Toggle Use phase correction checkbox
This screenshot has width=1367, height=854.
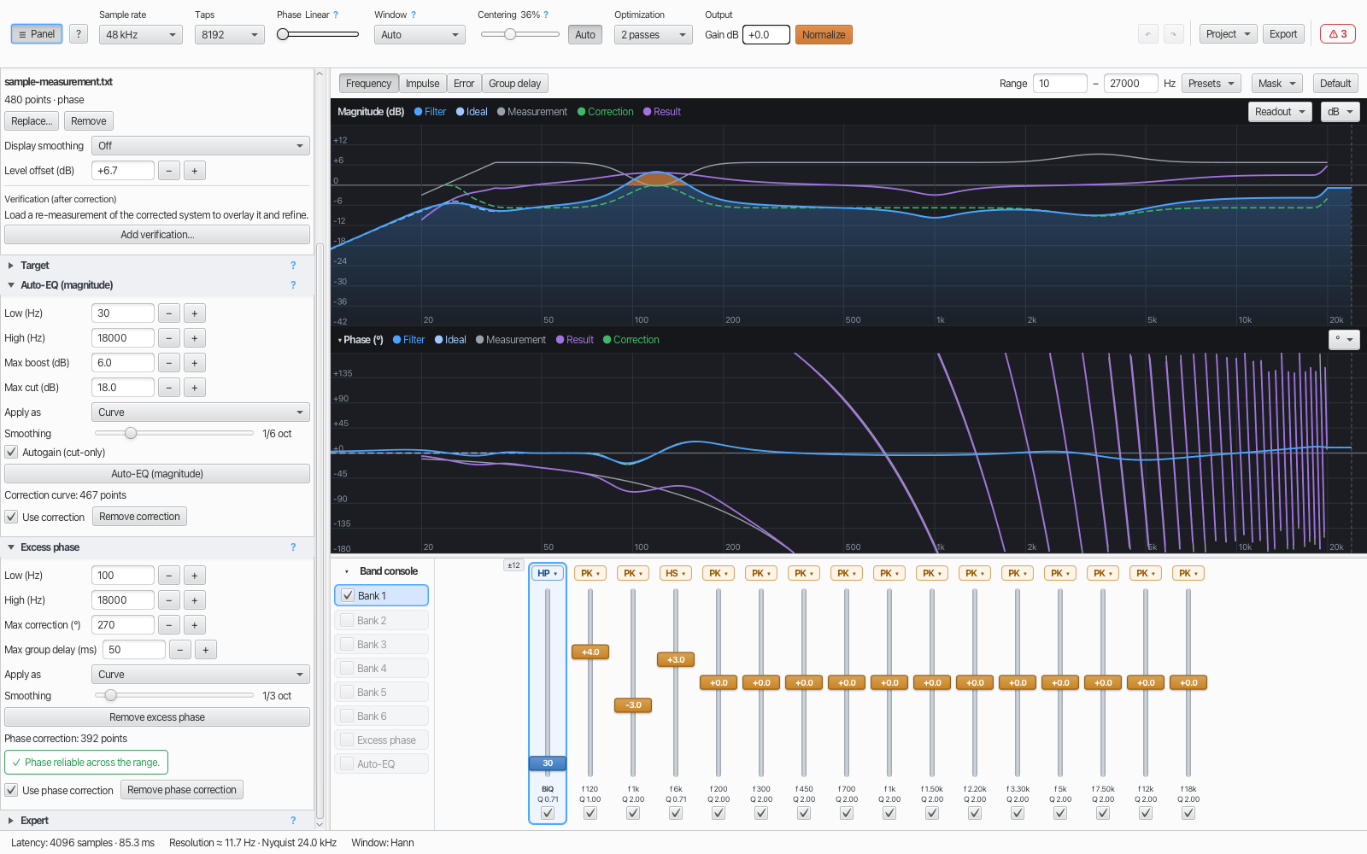pos(12,790)
